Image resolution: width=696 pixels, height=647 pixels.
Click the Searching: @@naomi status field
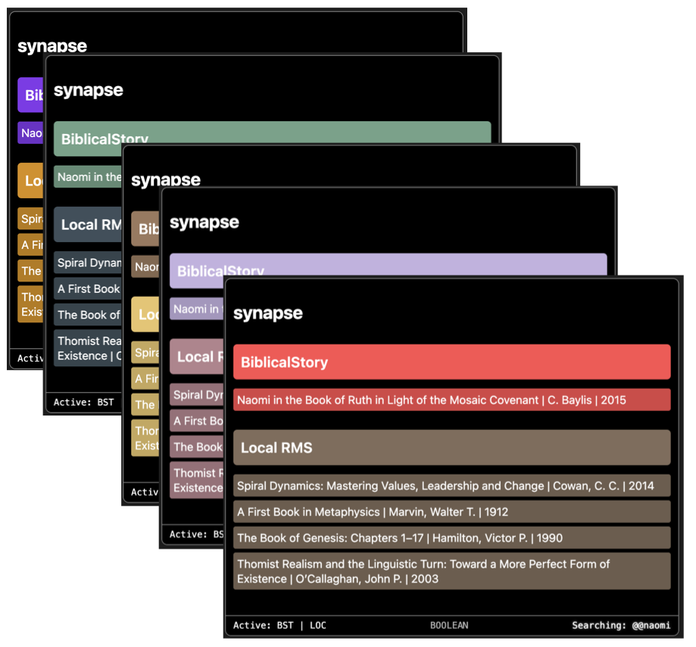[x=620, y=626]
